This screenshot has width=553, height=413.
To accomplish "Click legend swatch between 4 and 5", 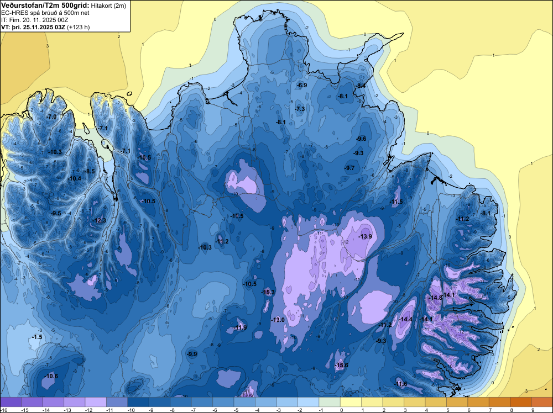I will (x=436, y=402).
